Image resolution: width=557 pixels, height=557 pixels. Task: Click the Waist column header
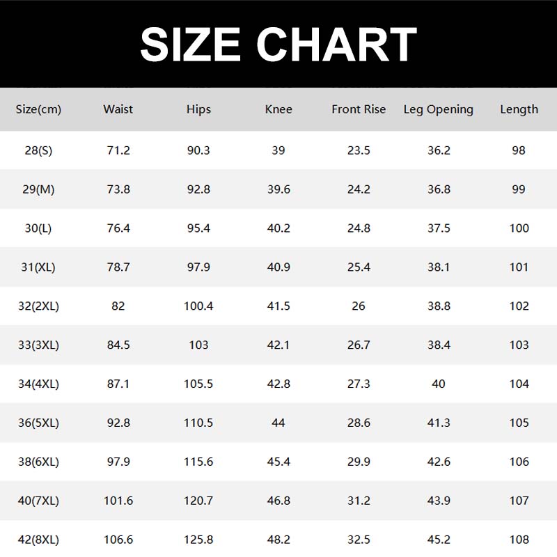tap(118, 109)
